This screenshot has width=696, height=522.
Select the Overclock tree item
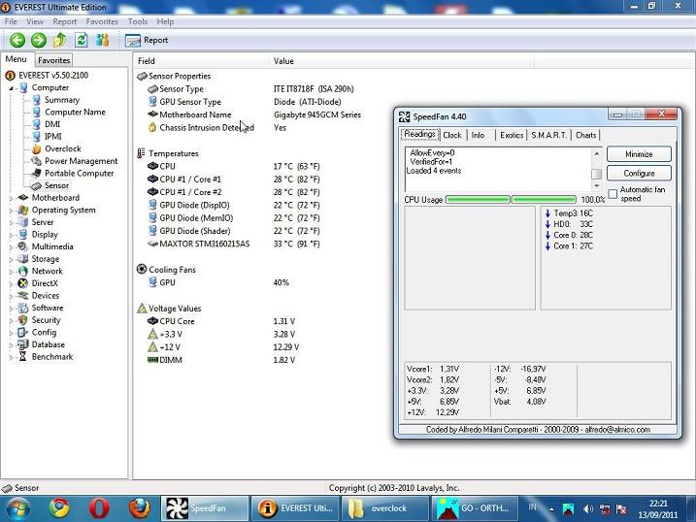point(62,148)
